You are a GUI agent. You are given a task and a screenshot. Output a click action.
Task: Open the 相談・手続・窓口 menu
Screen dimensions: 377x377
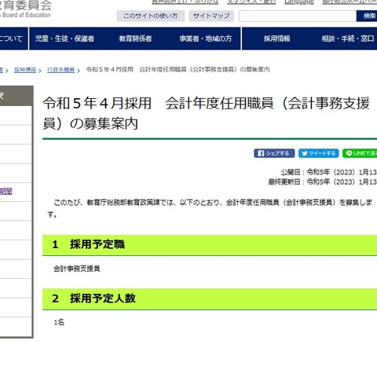point(348,38)
